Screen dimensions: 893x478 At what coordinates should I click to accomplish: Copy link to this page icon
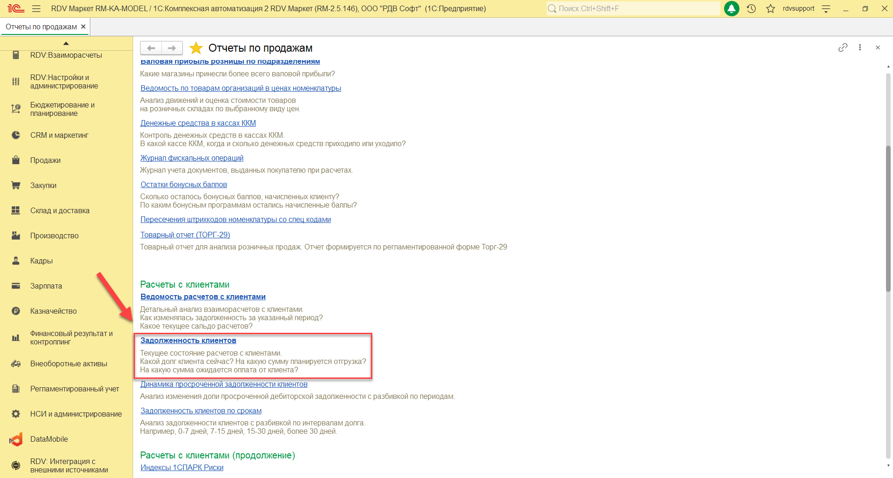pos(843,47)
